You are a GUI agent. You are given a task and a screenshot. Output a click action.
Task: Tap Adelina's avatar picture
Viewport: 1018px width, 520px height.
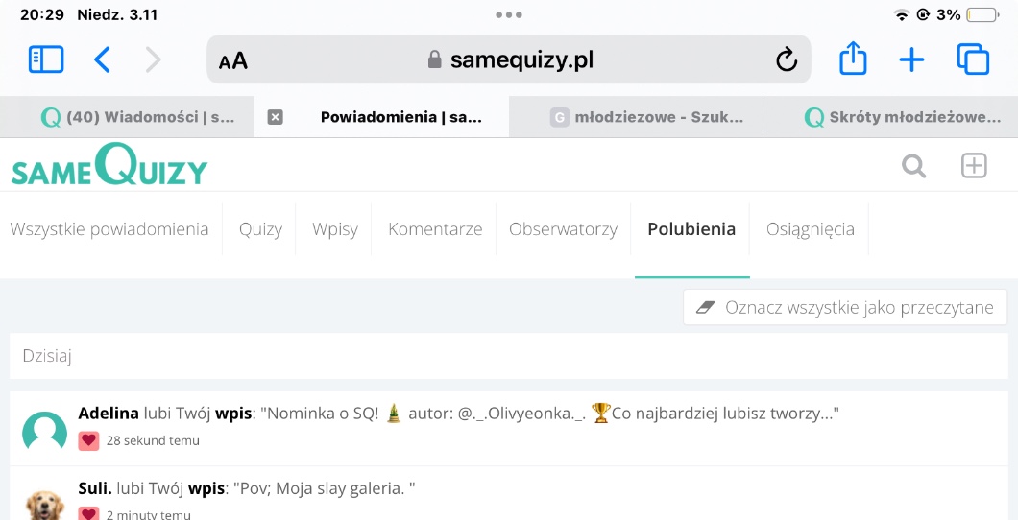[x=44, y=432]
